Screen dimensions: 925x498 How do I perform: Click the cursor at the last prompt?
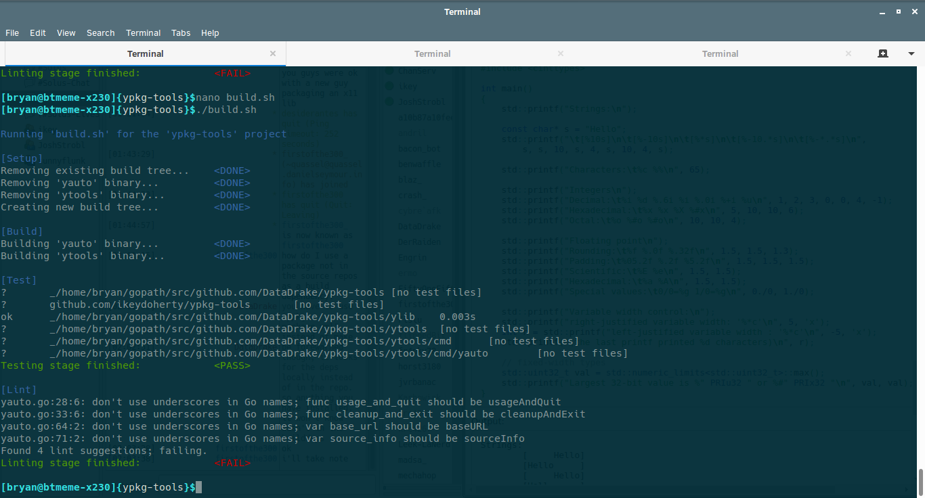[x=198, y=487]
